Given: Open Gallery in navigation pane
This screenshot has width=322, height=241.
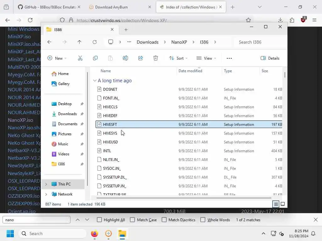Looking at the screenshot, I should pyautogui.click(x=64, y=83).
